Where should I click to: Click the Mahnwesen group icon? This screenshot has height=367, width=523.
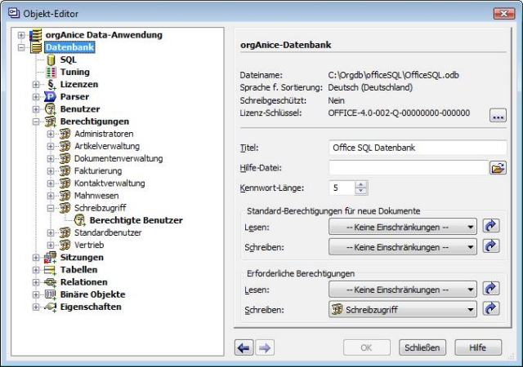[65, 196]
